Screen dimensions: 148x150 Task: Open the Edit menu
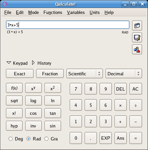[20, 12]
